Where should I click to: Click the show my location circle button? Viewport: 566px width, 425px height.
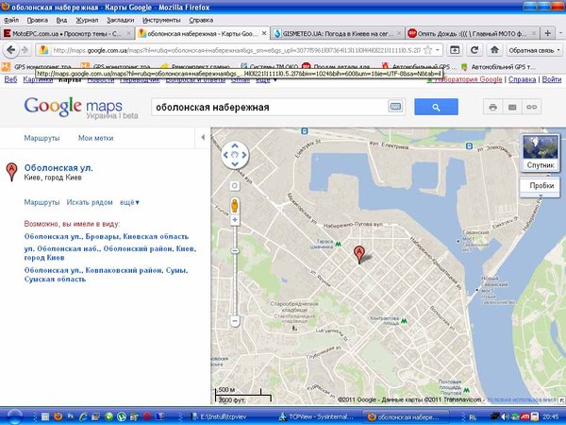235,186
